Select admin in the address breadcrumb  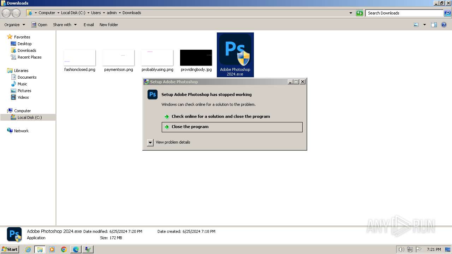pos(112,13)
